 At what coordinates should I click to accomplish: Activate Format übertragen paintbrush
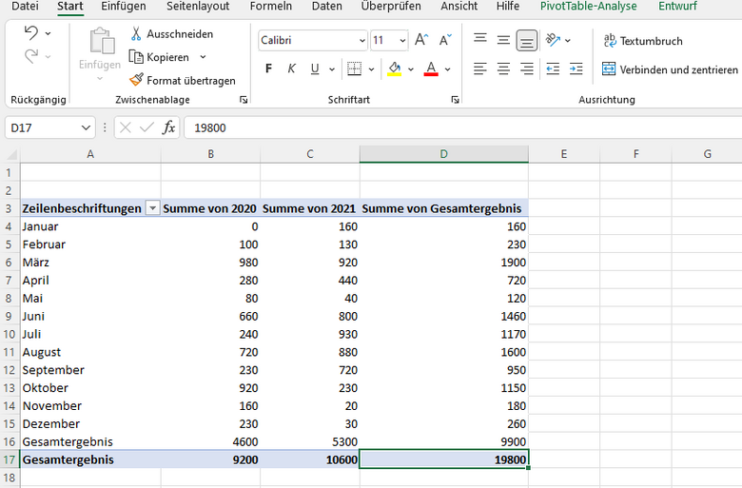(x=137, y=80)
